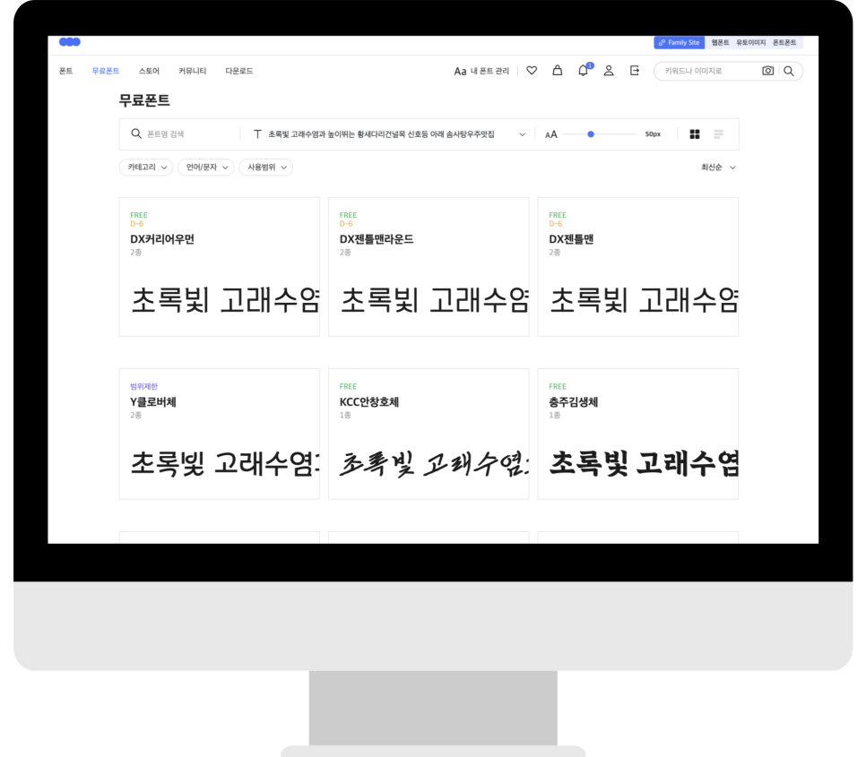Image resolution: width=866 pixels, height=757 pixels.
Task: Click the magnifier search icon in header
Action: (x=789, y=71)
